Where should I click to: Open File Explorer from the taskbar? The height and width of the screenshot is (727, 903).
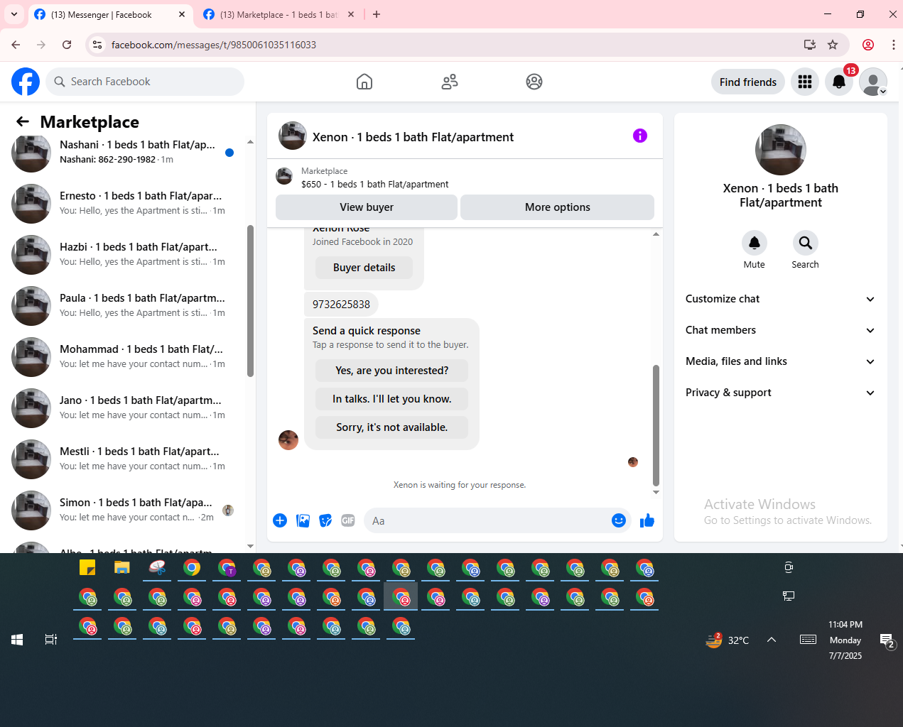pos(122,568)
